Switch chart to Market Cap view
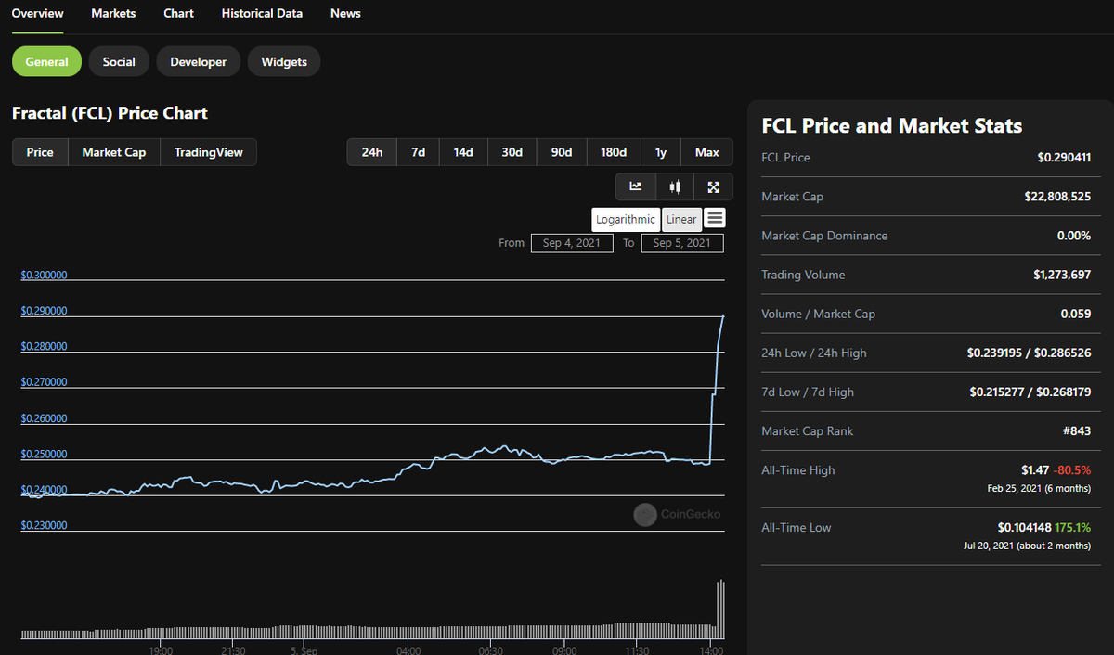Screen dimensions: 1114x655 113,151
